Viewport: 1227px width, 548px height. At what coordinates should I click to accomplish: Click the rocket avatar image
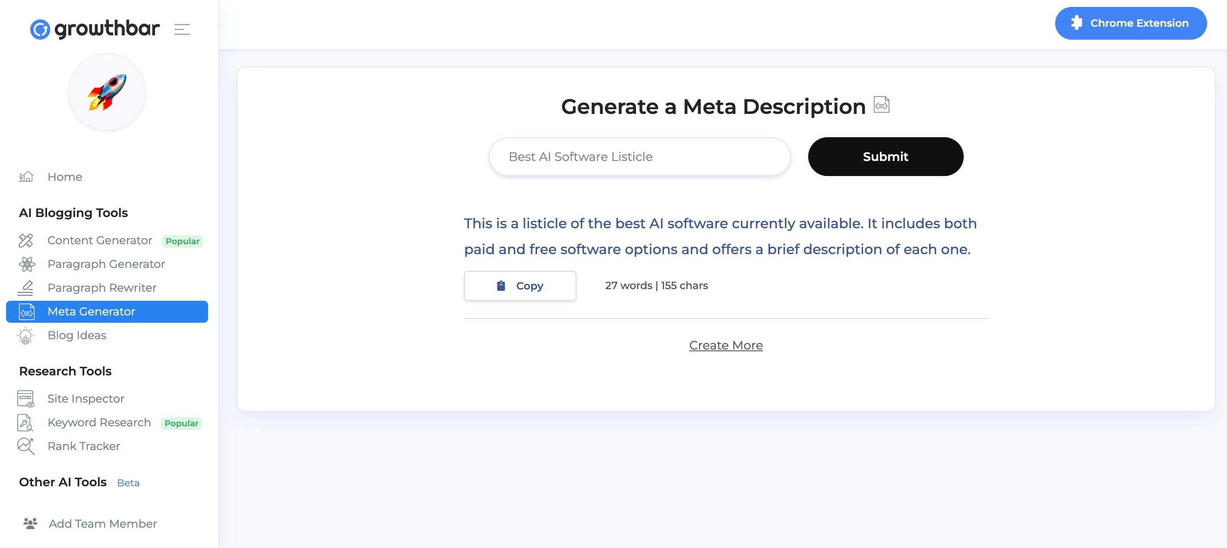pyautogui.click(x=107, y=92)
